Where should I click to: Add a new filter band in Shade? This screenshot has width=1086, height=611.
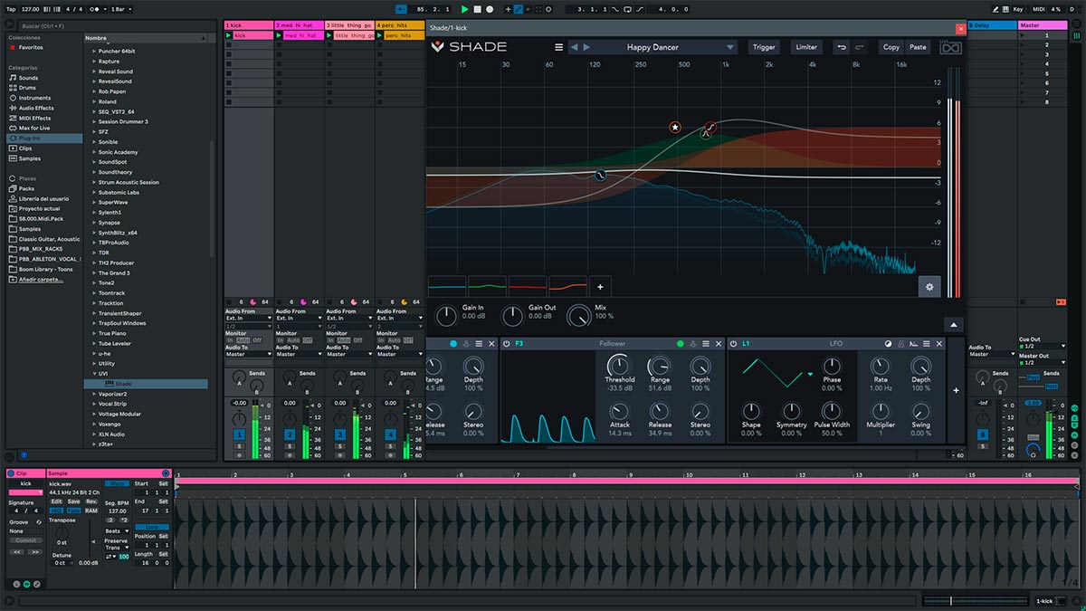click(599, 287)
